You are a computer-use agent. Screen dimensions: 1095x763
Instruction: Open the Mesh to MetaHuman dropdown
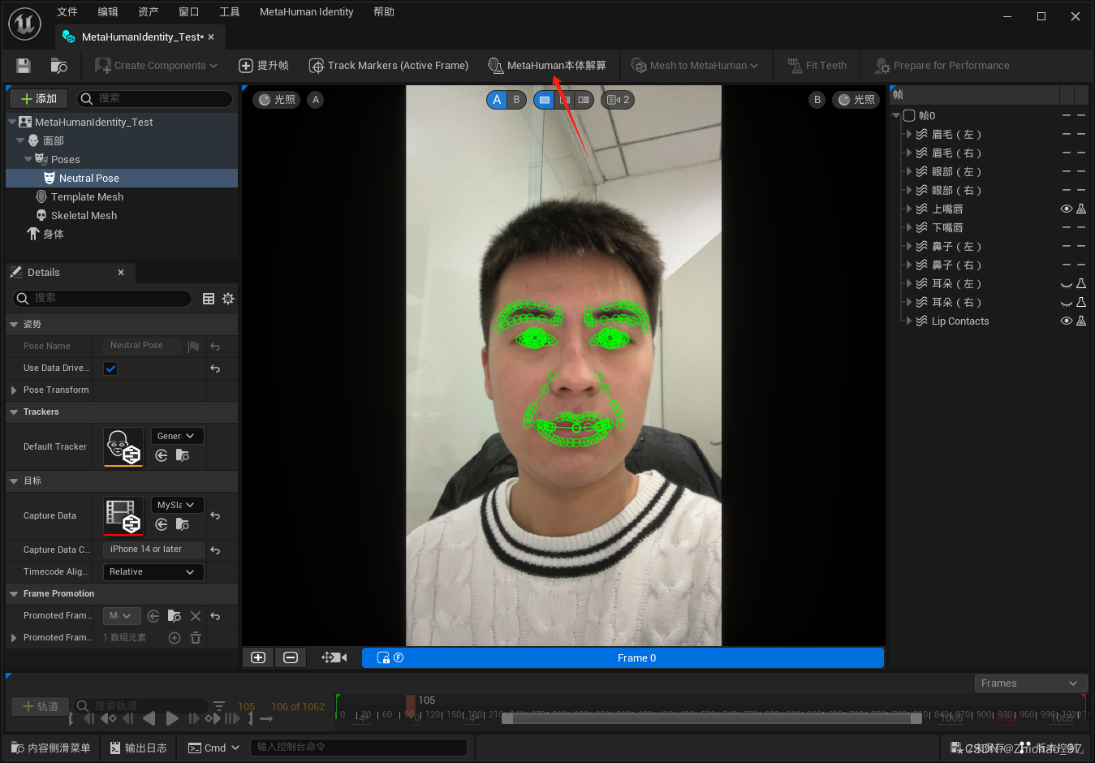(695, 66)
